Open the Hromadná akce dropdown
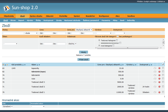Screen dimensions: 168x112 [38, 106]
